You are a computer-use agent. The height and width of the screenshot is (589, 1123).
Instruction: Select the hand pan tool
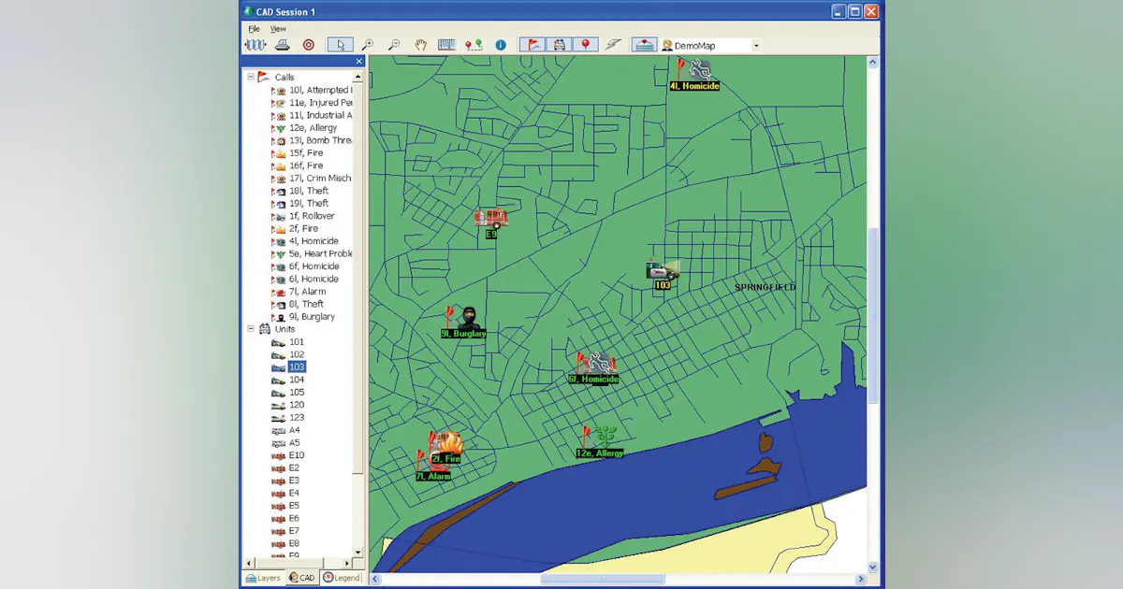click(421, 45)
